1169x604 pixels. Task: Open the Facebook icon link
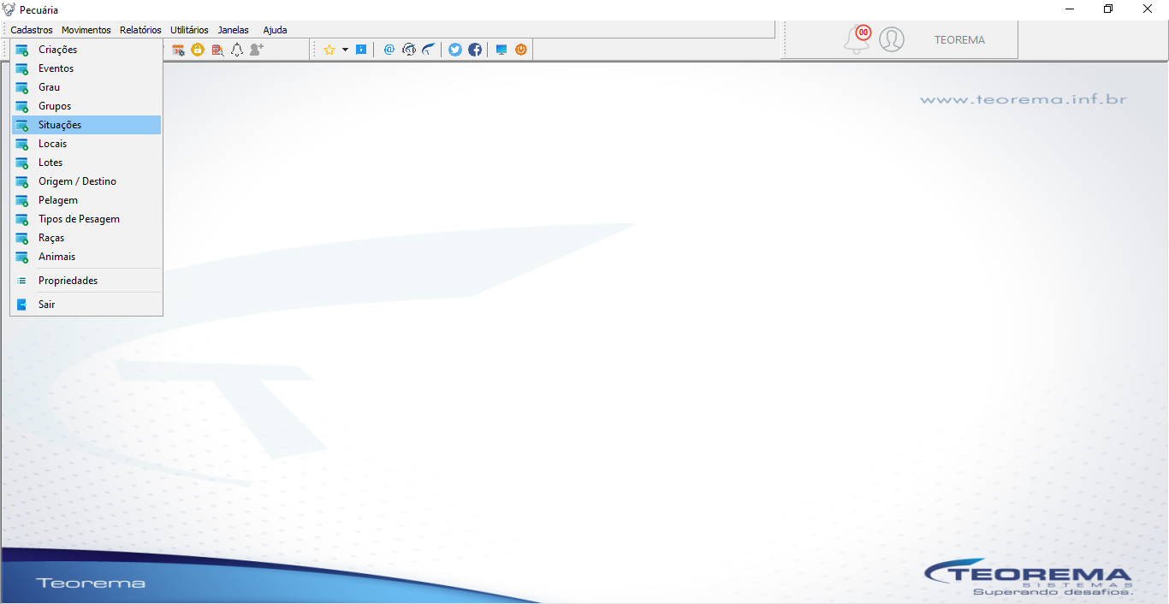475,50
